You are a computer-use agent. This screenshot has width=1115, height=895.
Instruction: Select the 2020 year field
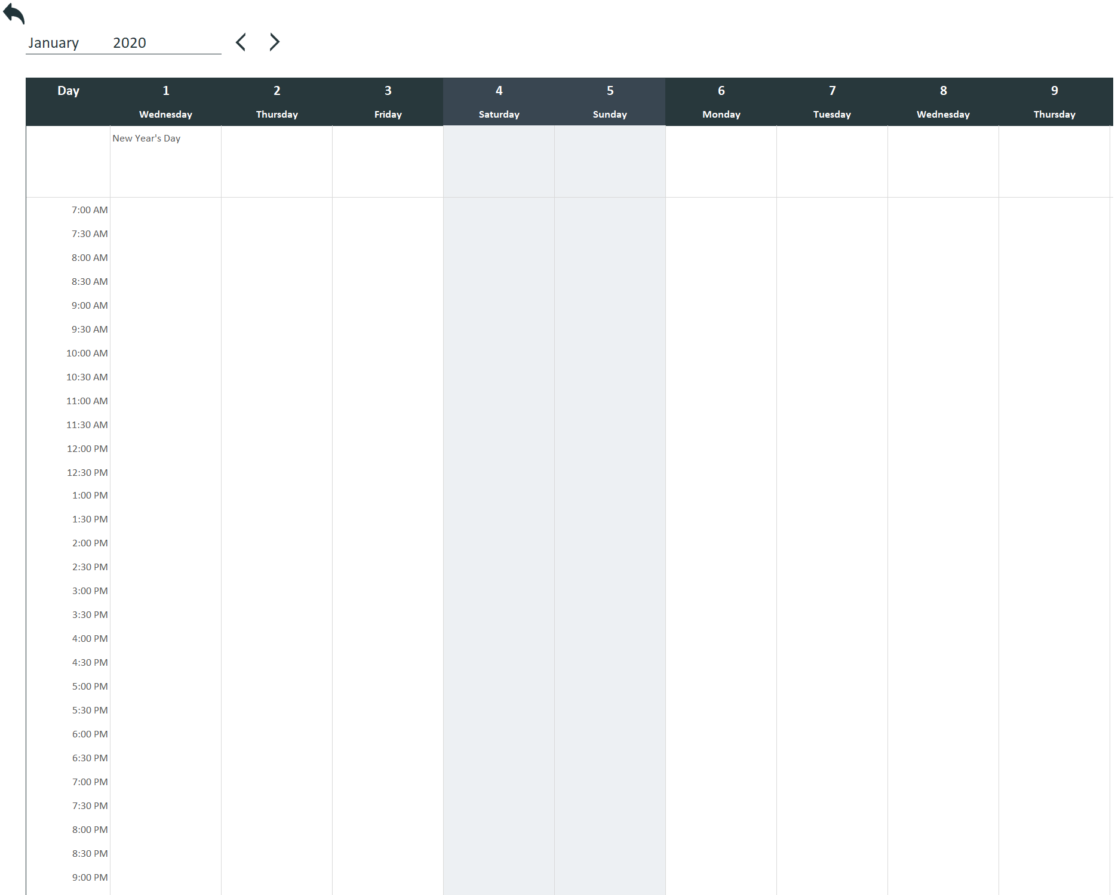[130, 43]
